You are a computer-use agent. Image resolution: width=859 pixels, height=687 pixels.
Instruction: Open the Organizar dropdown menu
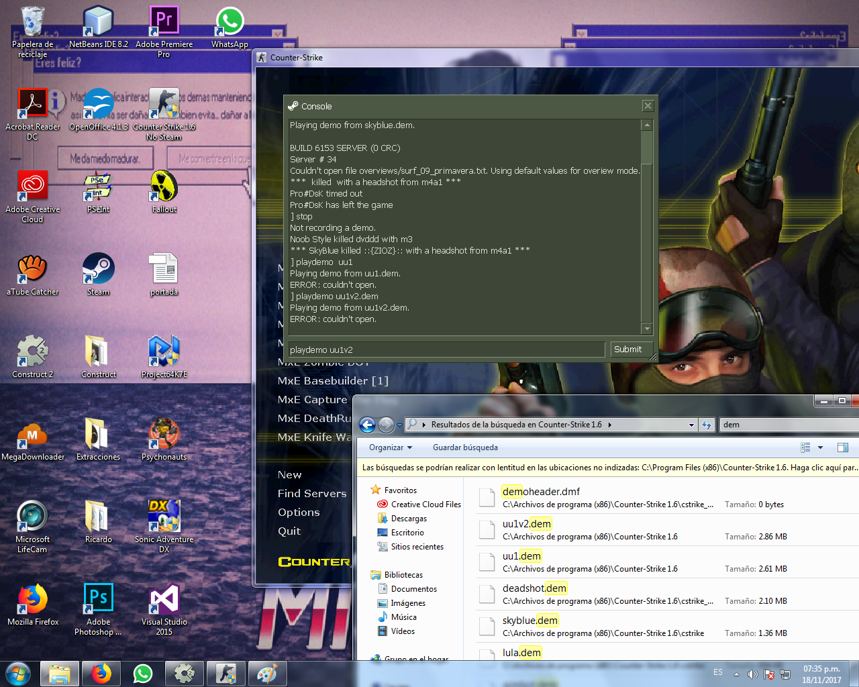click(391, 447)
